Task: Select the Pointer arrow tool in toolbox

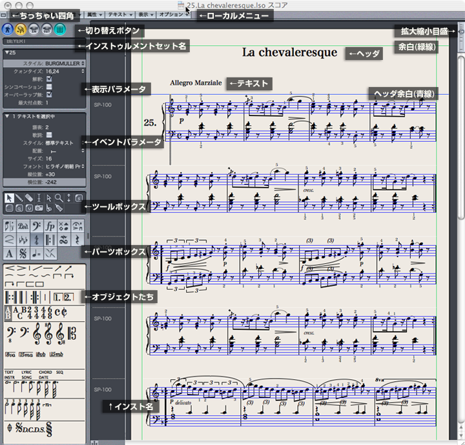Action: pos(9,198)
